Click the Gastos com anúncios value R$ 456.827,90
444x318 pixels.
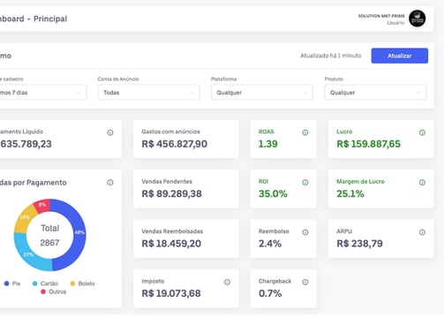tap(175, 144)
